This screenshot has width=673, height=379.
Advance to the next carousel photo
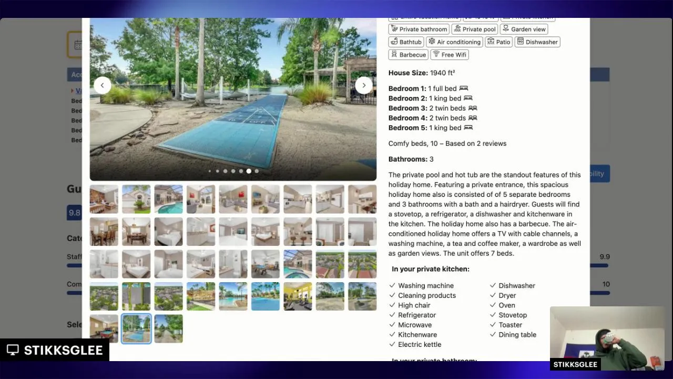(364, 85)
